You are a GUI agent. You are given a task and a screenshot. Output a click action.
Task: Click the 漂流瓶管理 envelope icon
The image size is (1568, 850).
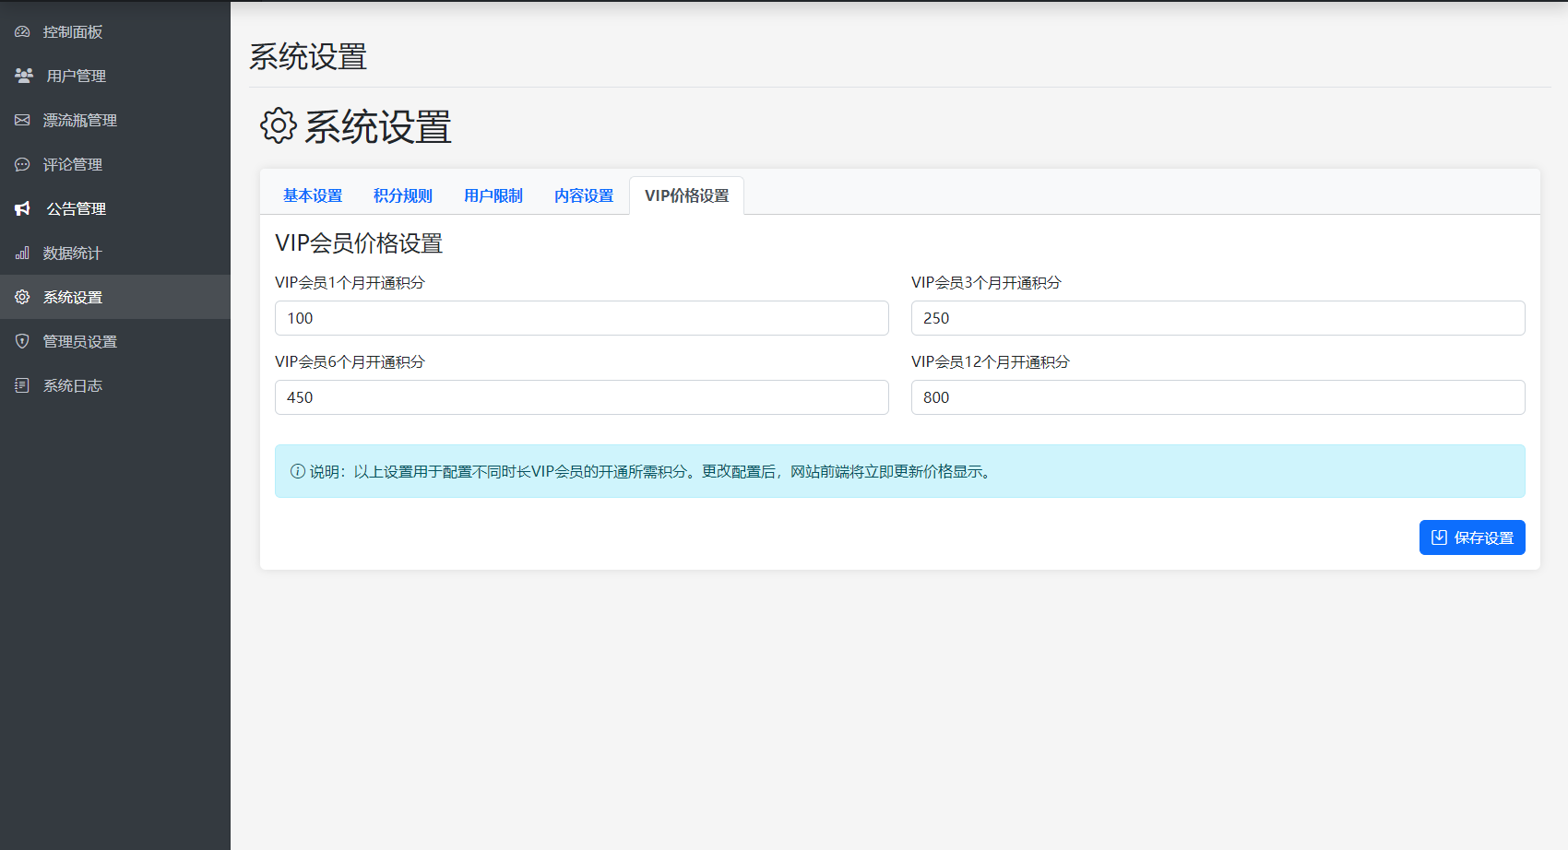22,120
